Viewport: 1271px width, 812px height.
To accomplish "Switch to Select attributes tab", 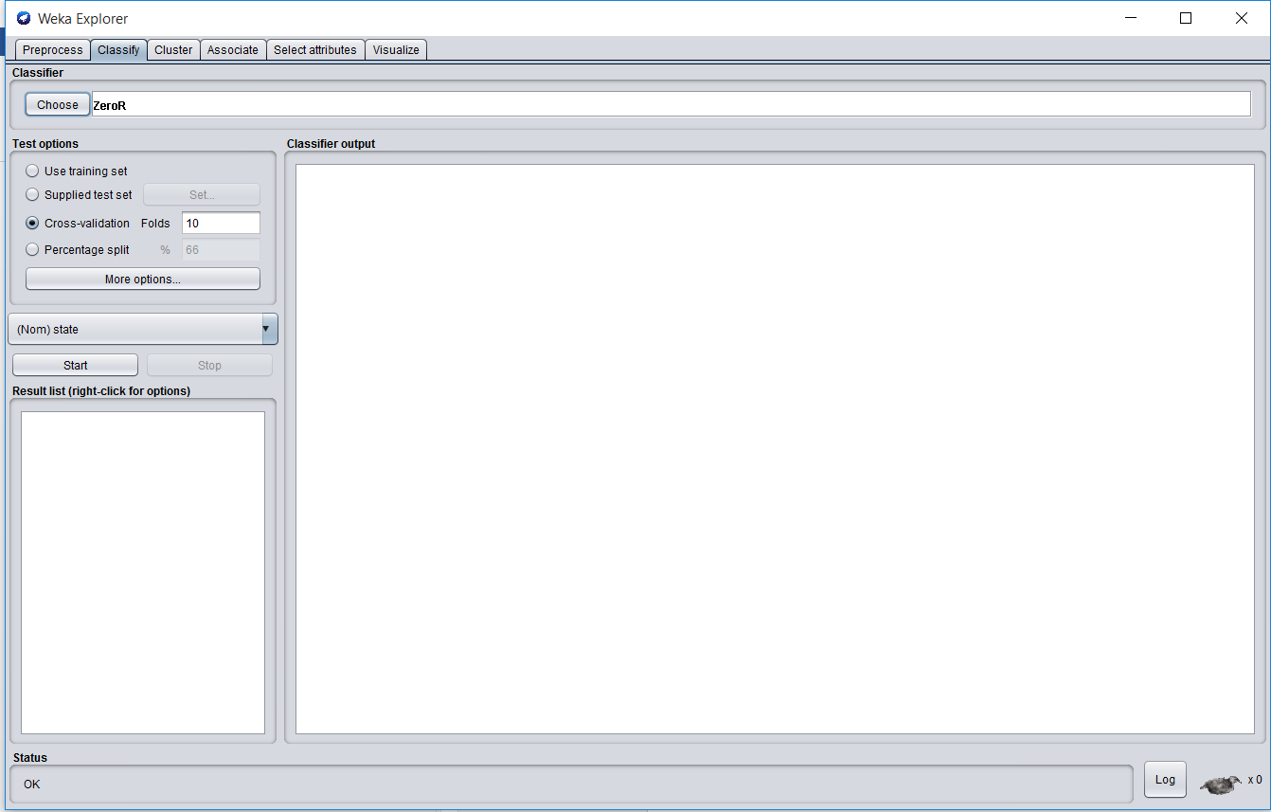I will click(x=315, y=50).
